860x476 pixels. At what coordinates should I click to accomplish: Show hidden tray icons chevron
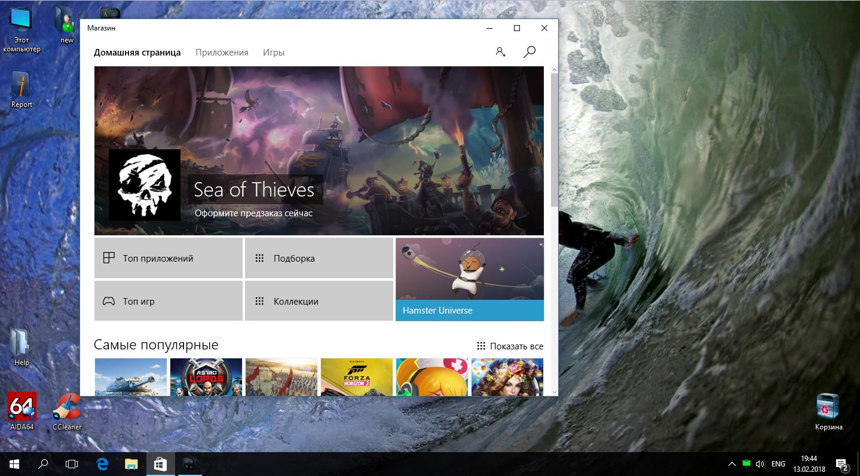point(732,463)
